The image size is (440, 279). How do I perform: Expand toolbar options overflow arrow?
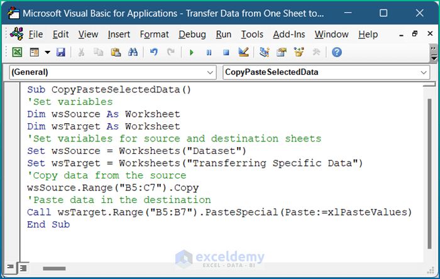434,53
